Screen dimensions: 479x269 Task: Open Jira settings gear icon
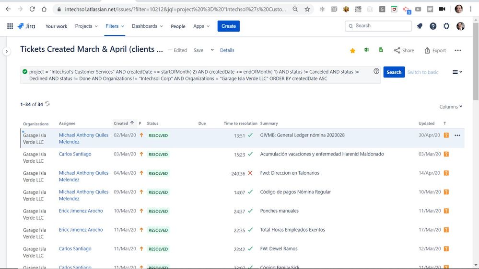click(446, 26)
